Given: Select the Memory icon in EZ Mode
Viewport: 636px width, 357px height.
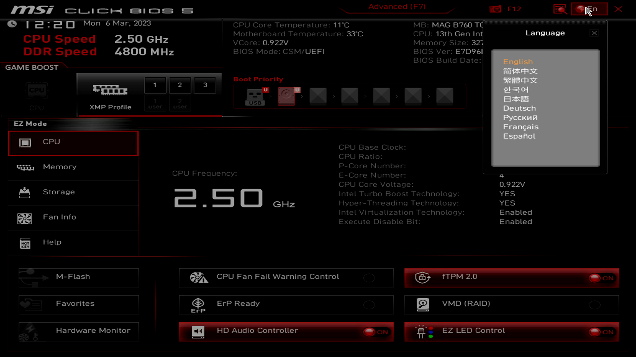Looking at the screenshot, I should (x=25, y=167).
